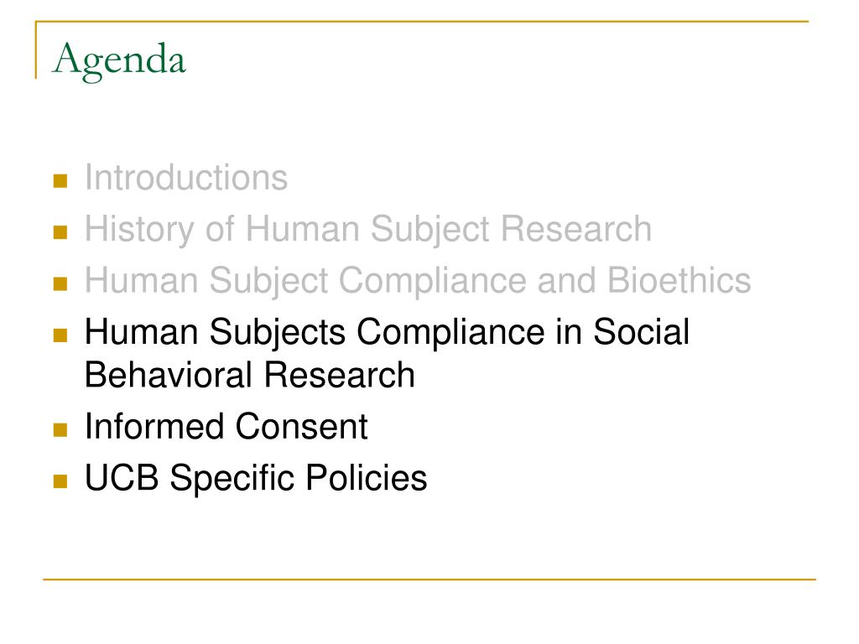Viewport: 859px width, 644px height.
Task: Click the word Research in second bullet
Action: 576,229
